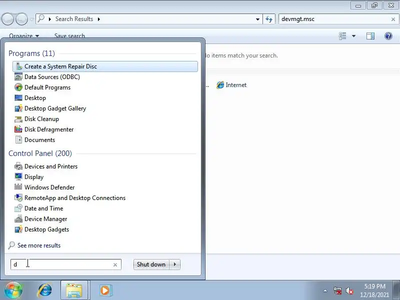Switch to Windows Explorer taskbar button
Viewport: 400px width, 300px height.
(x=74, y=290)
